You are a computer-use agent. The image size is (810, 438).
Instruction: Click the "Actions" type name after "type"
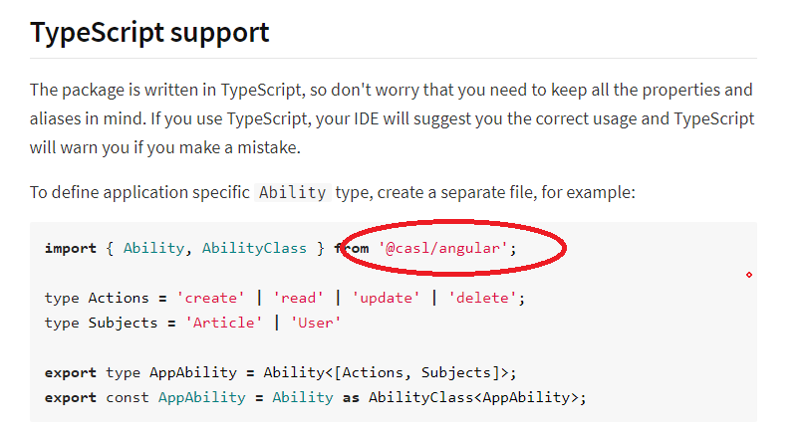tap(119, 298)
